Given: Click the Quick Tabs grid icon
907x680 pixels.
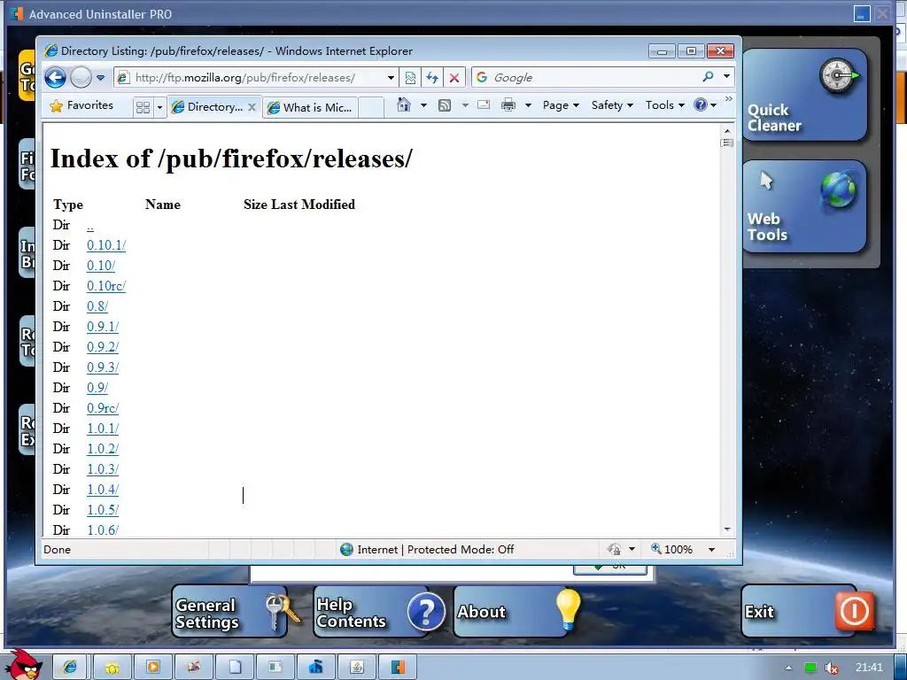Looking at the screenshot, I should pyautogui.click(x=143, y=107).
